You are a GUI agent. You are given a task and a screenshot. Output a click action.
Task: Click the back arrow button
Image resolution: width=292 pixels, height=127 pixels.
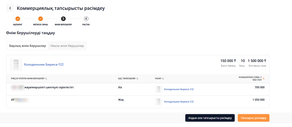(10, 8)
